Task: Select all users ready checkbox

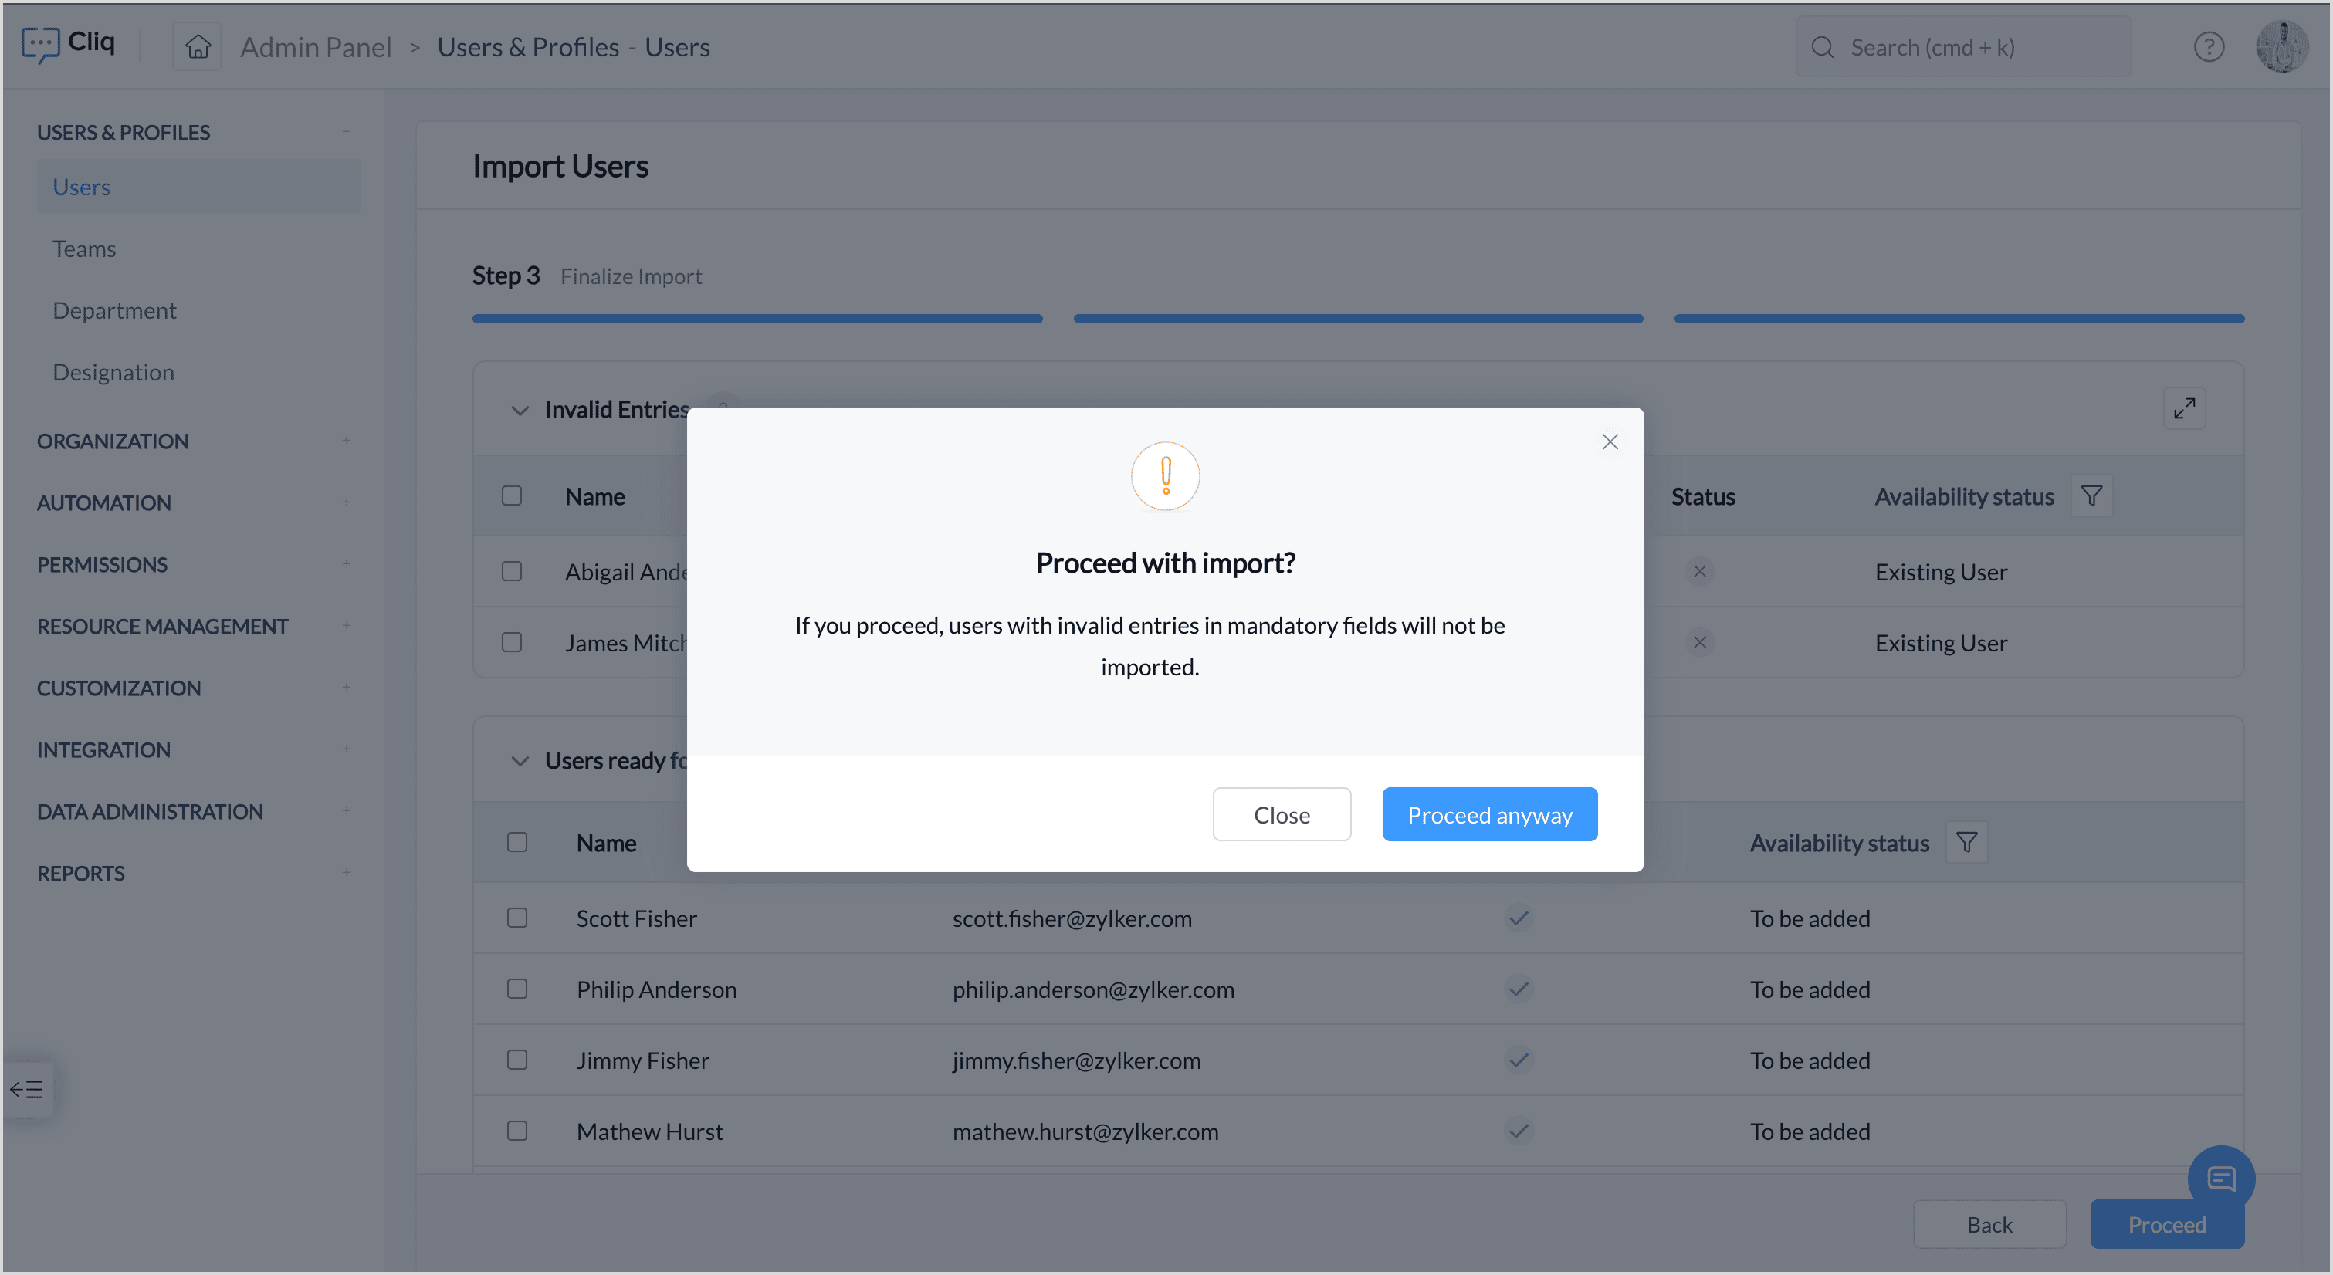Action: click(x=517, y=843)
